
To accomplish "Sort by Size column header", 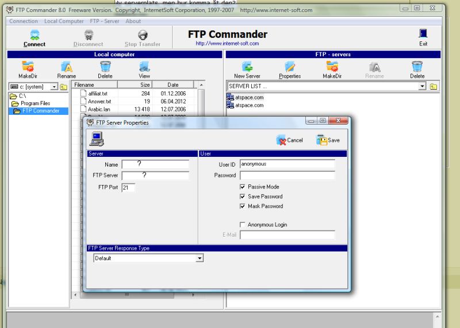I will click(135, 84).
